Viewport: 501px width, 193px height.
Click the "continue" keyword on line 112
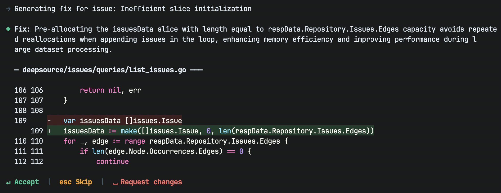(x=112, y=162)
